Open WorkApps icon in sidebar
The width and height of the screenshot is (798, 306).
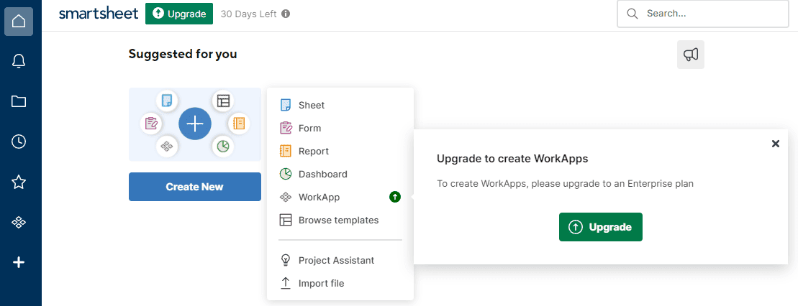click(x=19, y=222)
